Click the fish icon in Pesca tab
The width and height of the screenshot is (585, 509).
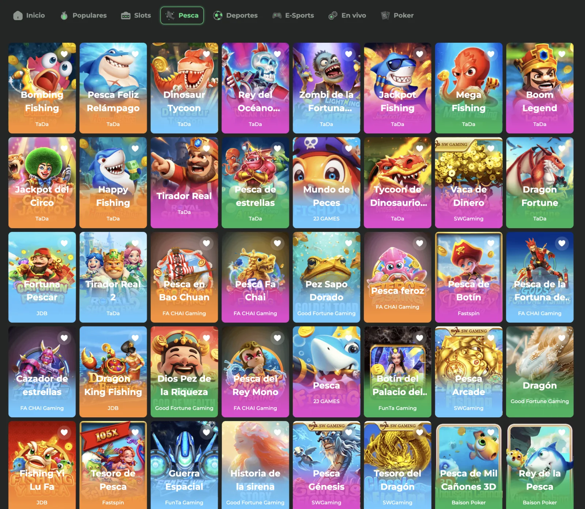(170, 15)
